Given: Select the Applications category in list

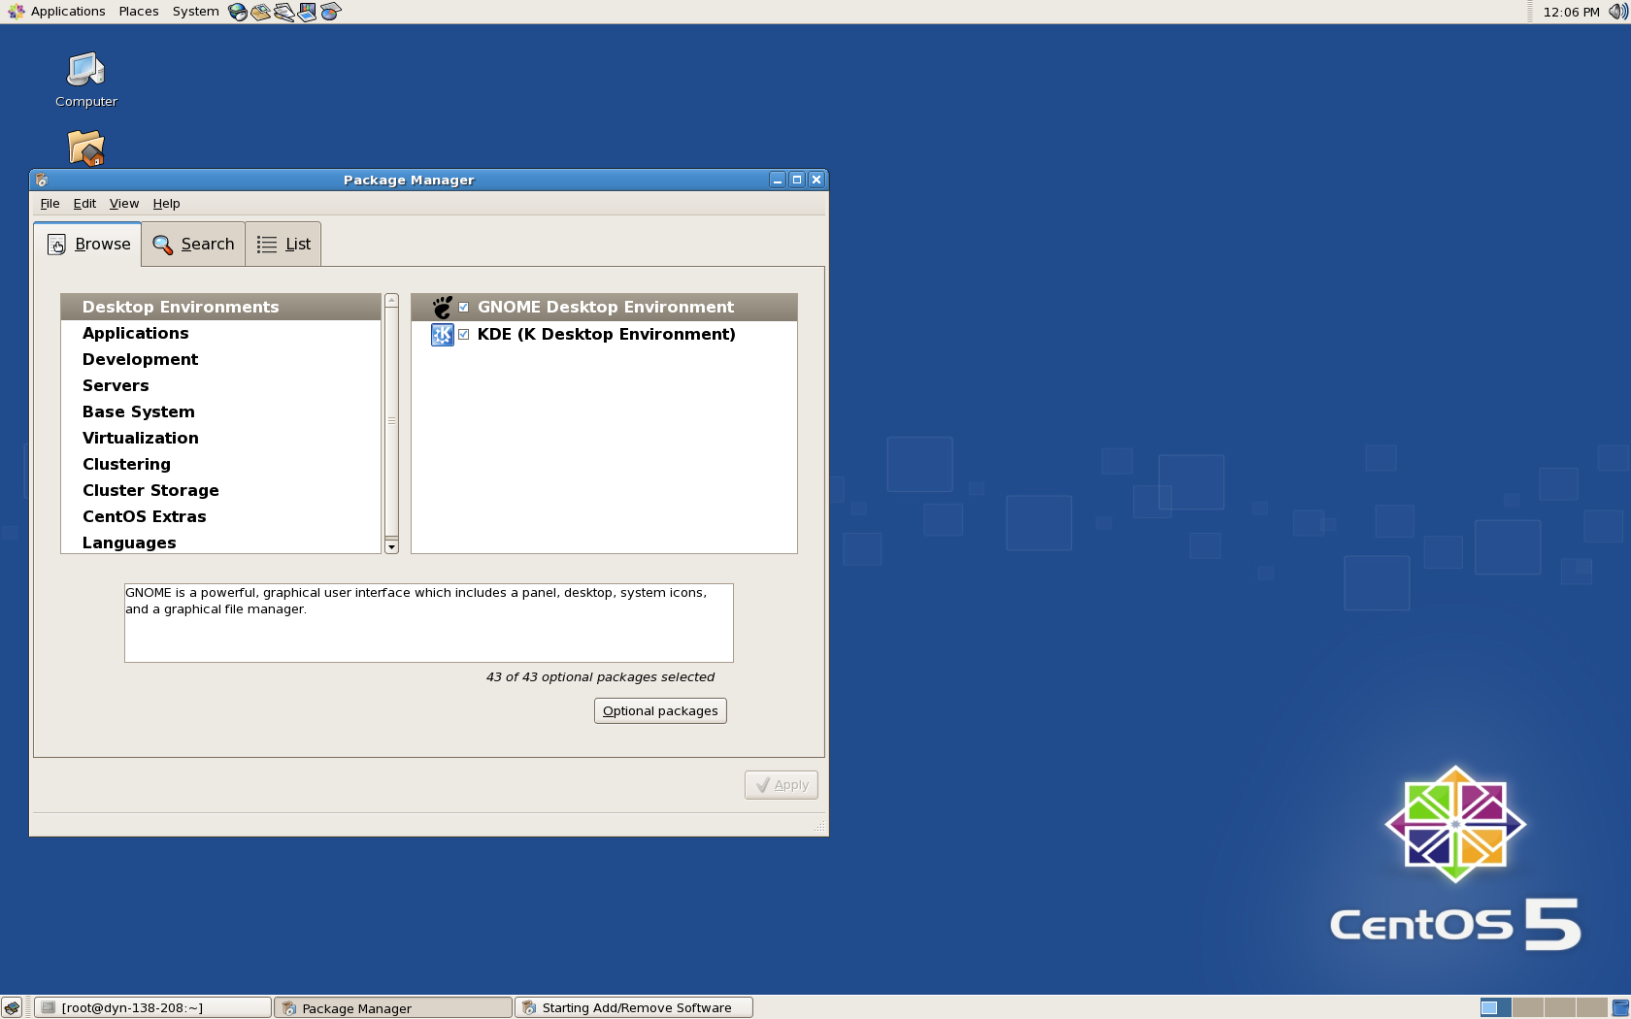Looking at the screenshot, I should pyautogui.click(x=221, y=333).
